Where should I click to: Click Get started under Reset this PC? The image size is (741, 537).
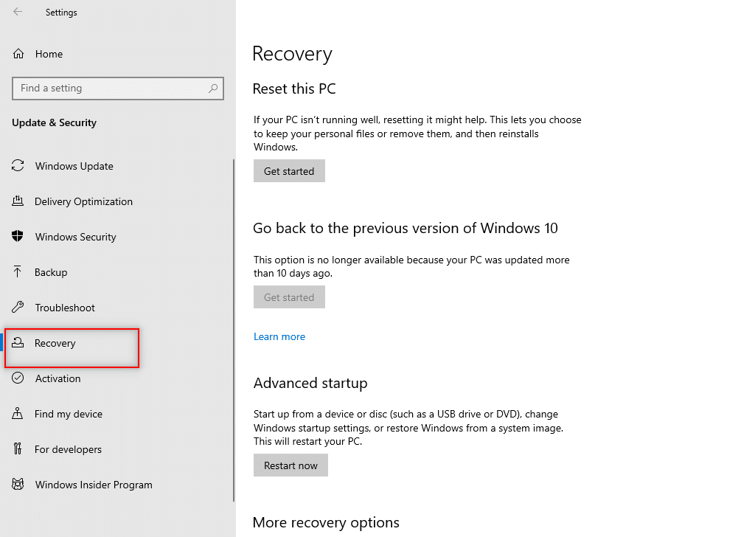click(289, 171)
